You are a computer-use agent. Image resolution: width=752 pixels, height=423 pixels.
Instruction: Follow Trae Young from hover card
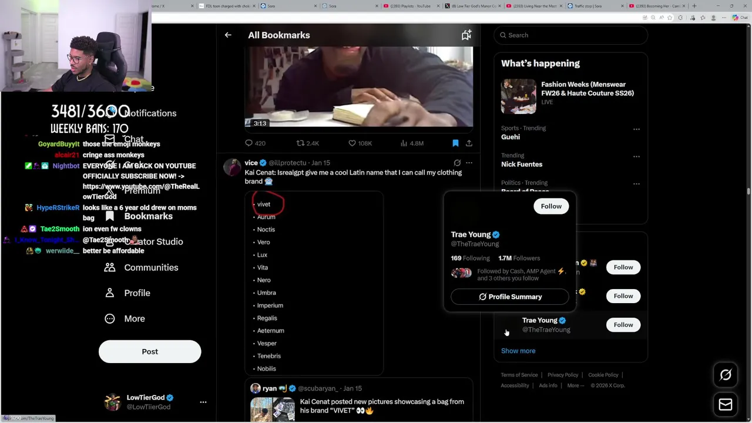click(551, 206)
